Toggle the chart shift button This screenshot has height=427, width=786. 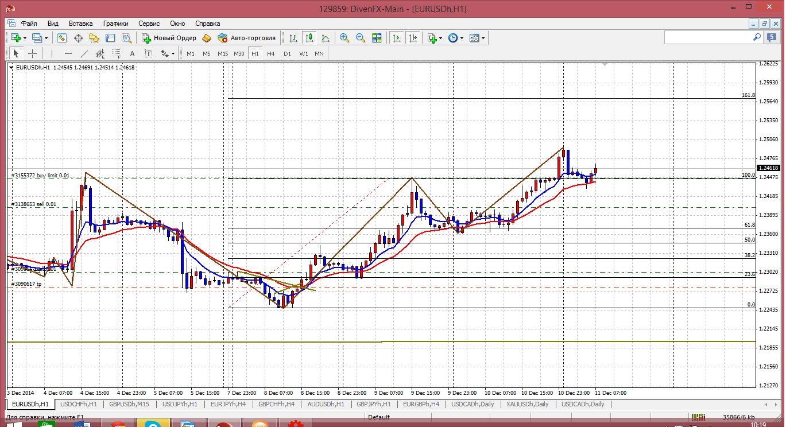pos(412,38)
